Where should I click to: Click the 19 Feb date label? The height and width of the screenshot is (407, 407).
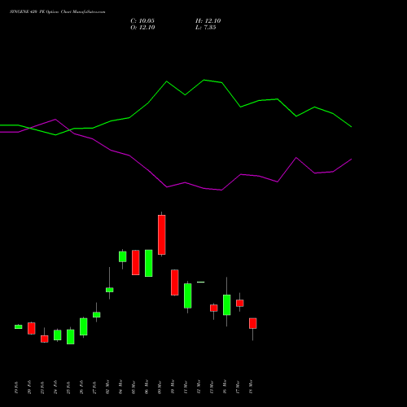click(x=16, y=387)
